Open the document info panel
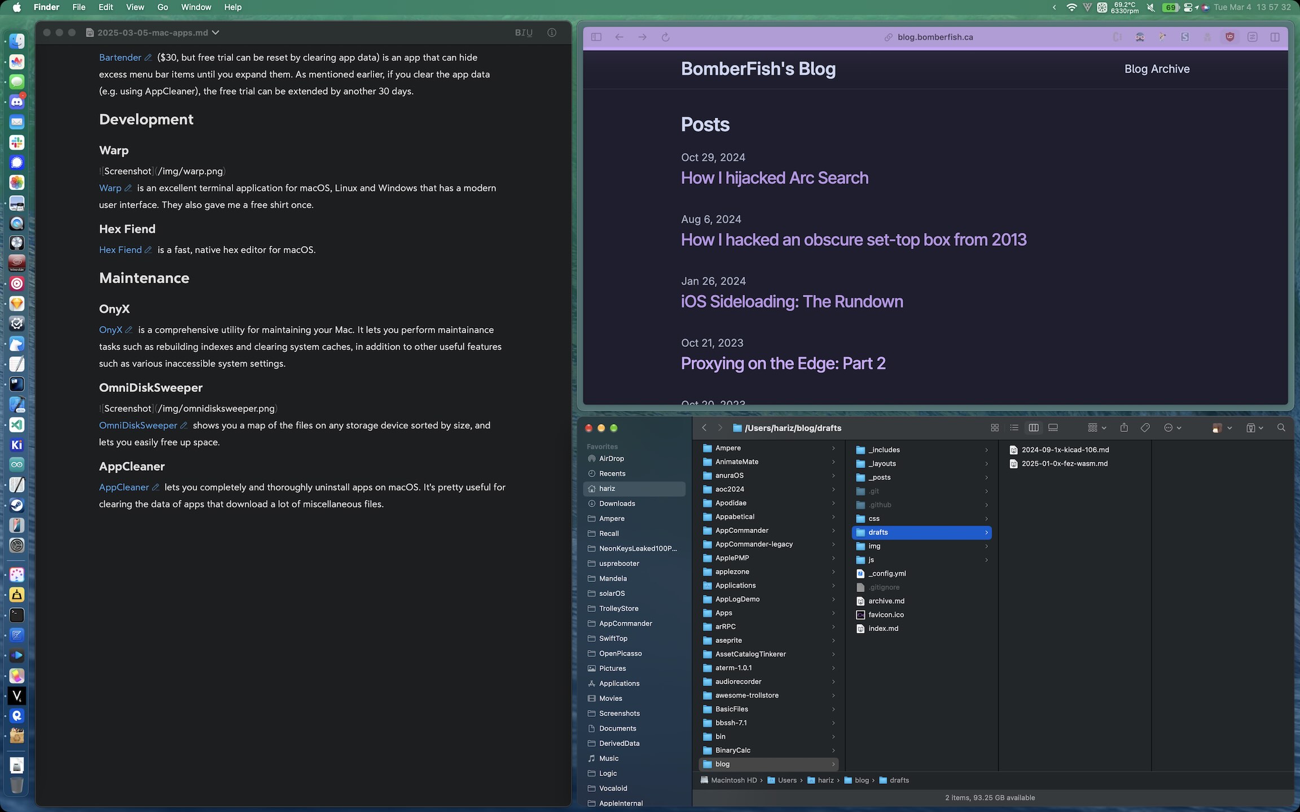The height and width of the screenshot is (812, 1300). (551, 32)
